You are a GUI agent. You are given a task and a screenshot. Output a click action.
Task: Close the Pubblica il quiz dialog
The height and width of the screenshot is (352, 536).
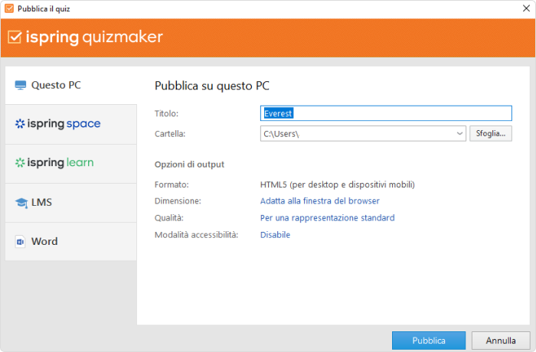[526, 8]
